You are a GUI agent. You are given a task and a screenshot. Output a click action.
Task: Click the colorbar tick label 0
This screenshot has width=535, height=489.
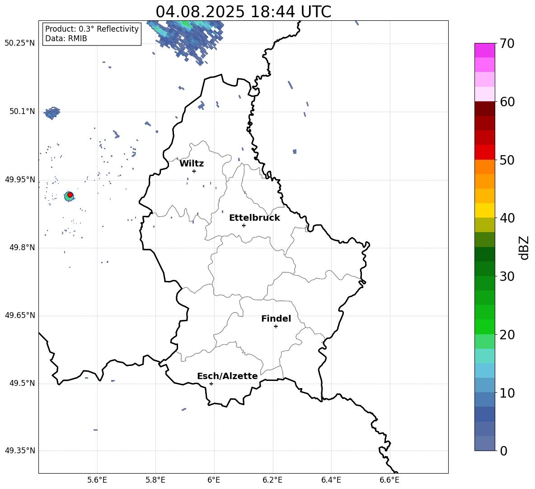(x=503, y=451)
